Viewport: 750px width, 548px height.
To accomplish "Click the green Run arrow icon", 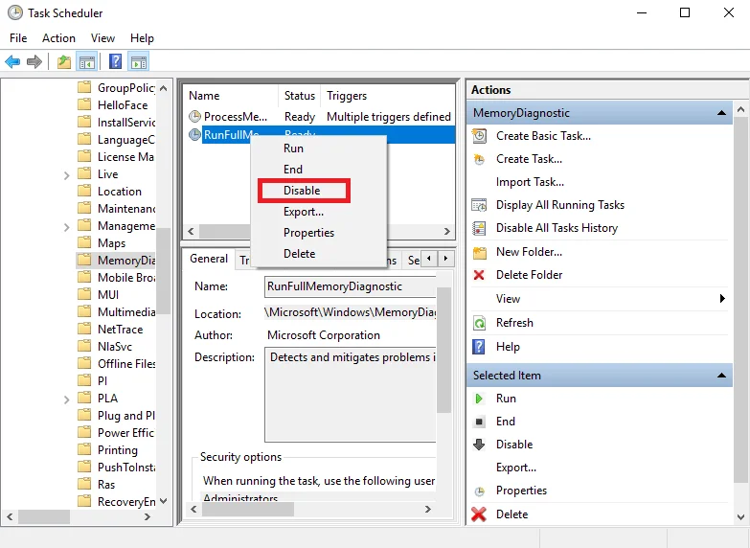I will click(x=478, y=399).
